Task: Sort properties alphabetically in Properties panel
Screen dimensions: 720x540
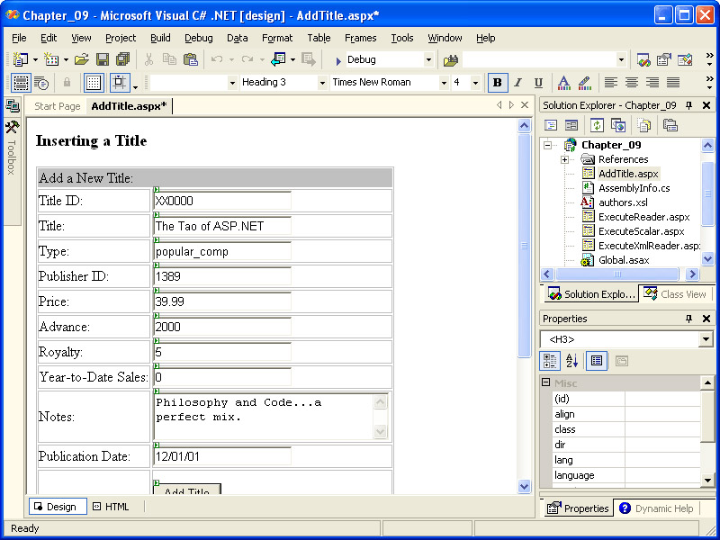Action: pyautogui.click(x=571, y=361)
